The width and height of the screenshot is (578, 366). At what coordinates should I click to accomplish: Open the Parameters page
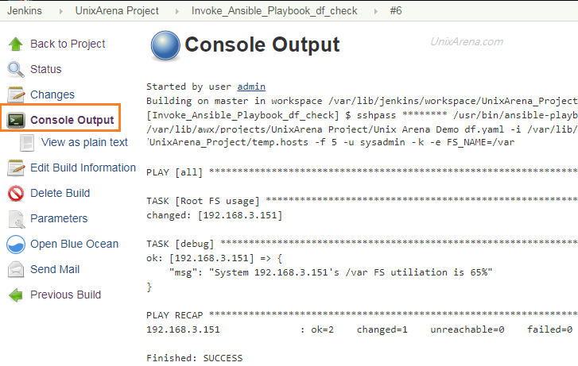point(59,218)
